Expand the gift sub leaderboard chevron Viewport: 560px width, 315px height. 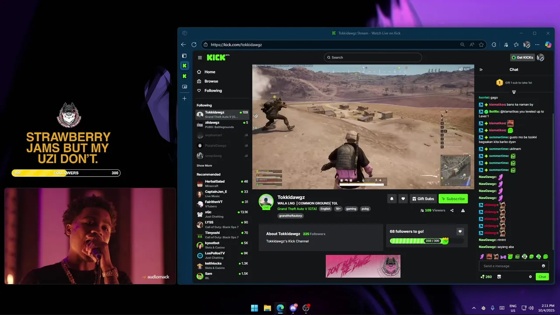[514, 92]
